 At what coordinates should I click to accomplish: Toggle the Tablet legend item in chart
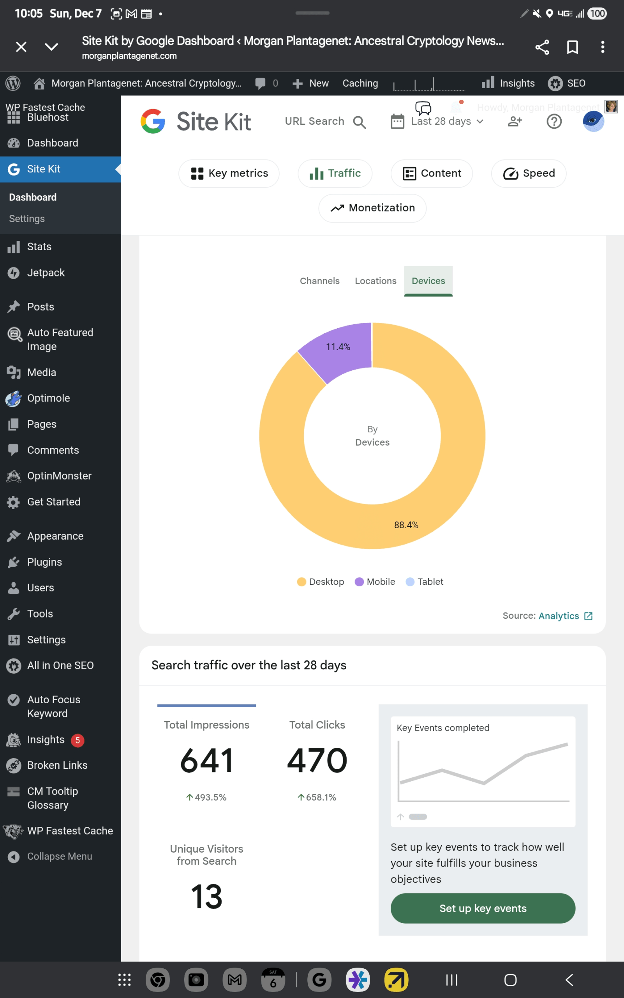[x=425, y=582]
